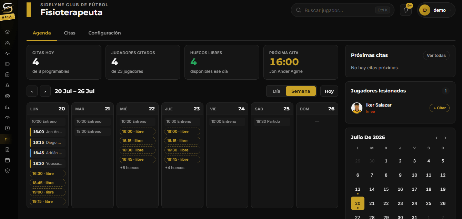Show next month in mini calendar
462x219 pixels.
coord(445,138)
